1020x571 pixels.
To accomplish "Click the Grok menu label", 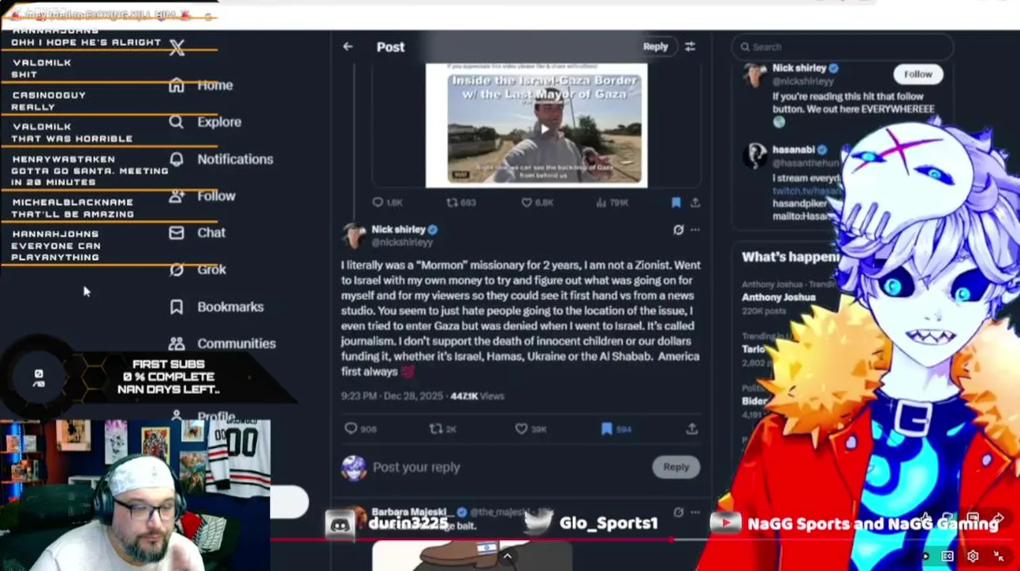I will (x=212, y=270).
